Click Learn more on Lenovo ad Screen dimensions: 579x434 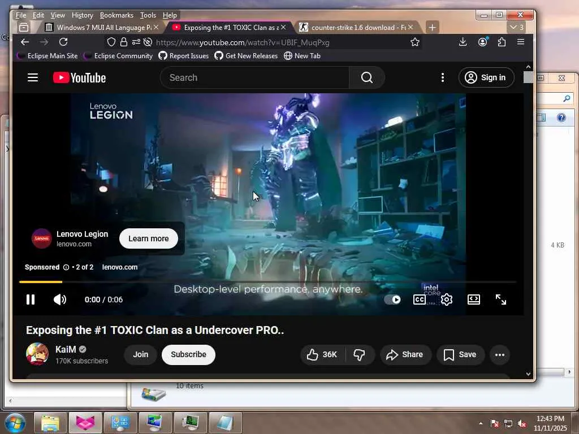[149, 238]
